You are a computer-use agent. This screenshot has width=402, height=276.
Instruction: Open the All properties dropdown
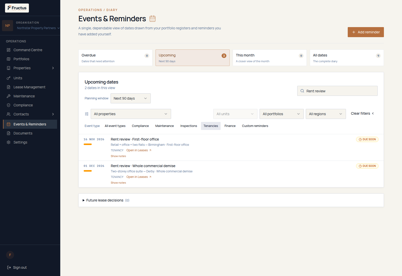131,114
